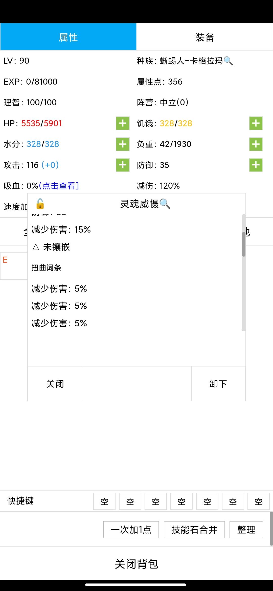This screenshot has width=273, height=591.
Task: Tap the green plus beside 攻击
Action: [123, 165]
